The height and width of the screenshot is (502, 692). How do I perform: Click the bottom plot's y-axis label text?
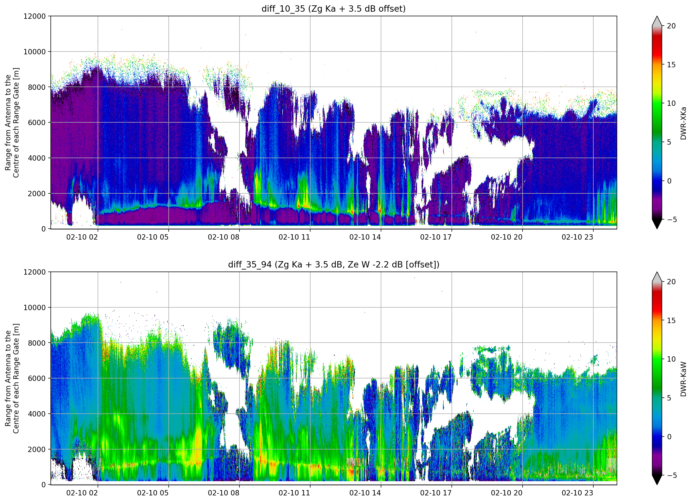pos(12,378)
